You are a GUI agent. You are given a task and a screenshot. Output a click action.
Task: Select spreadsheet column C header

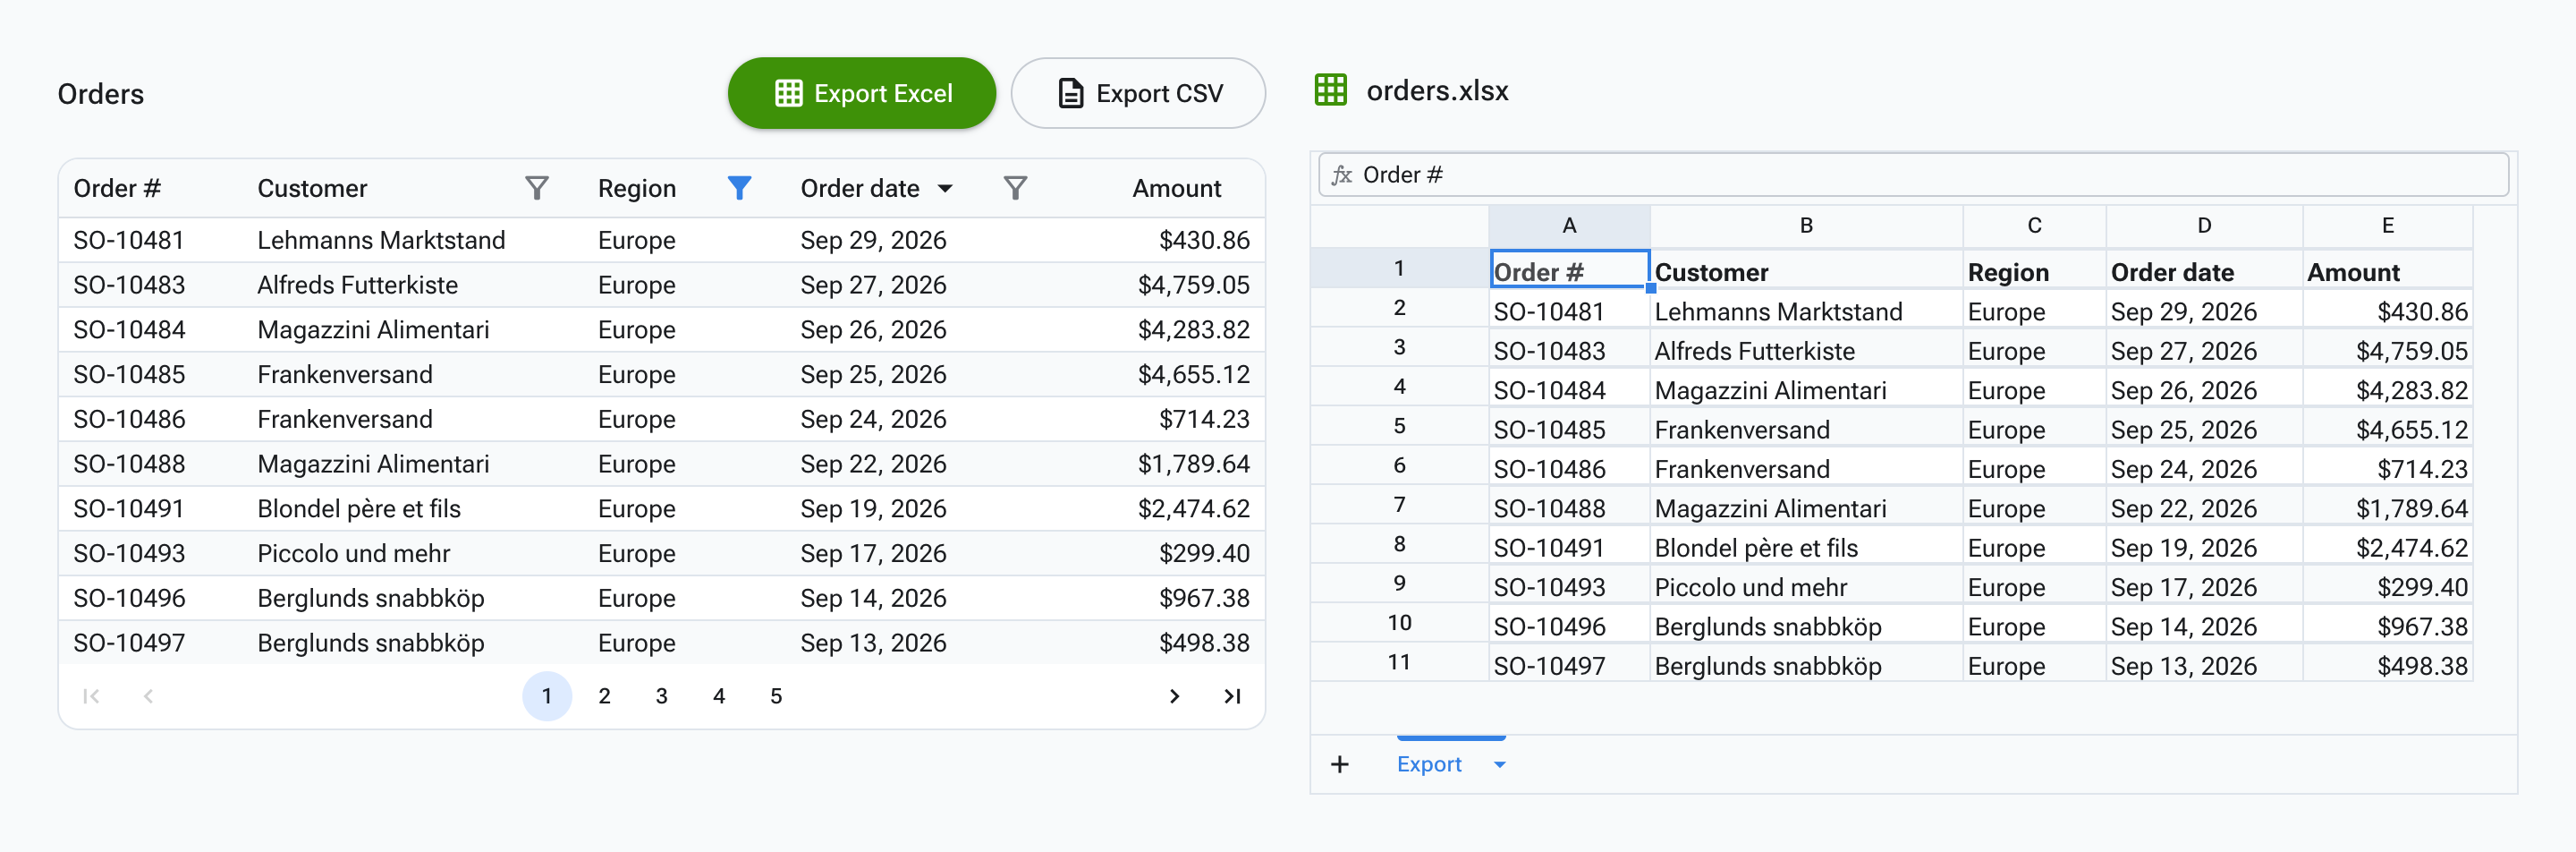tap(2034, 226)
